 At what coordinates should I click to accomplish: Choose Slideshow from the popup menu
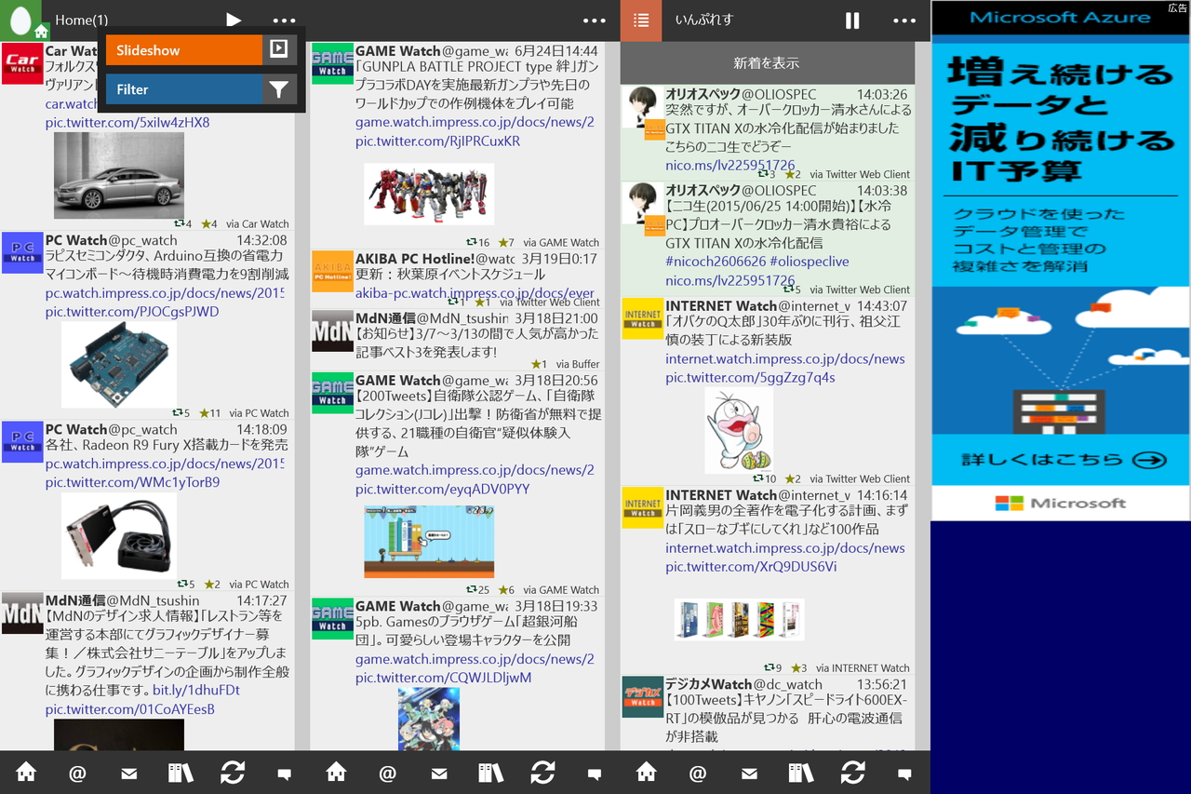click(x=184, y=50)
